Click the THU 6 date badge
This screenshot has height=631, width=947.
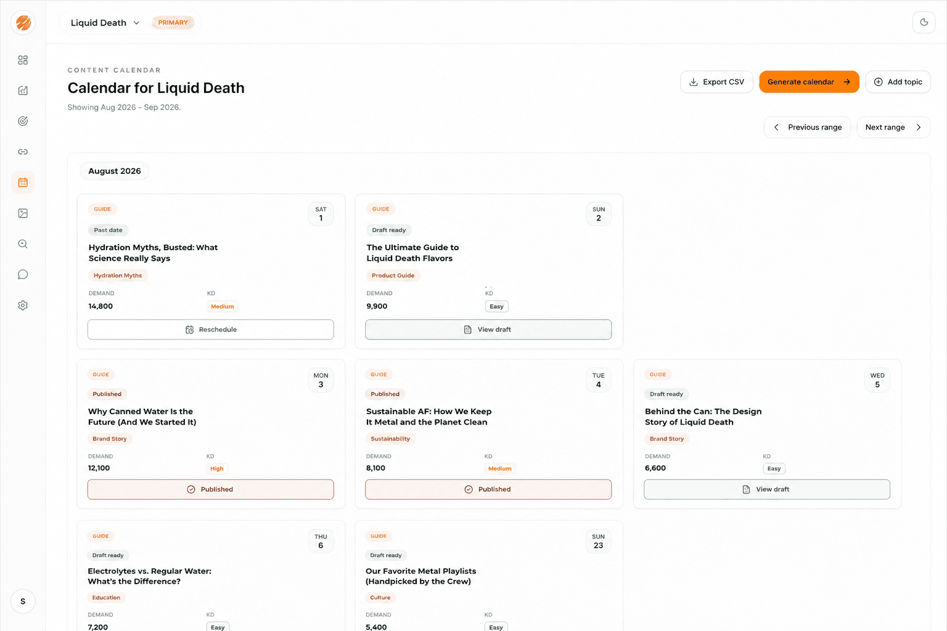coord(321,541)
